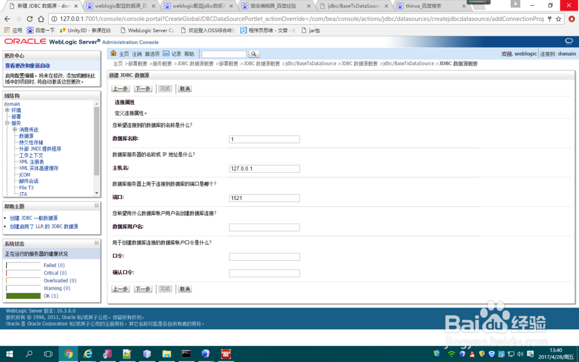Collapse the 系统状态 panel
The image size is (579, 362).
coord(97,243)
